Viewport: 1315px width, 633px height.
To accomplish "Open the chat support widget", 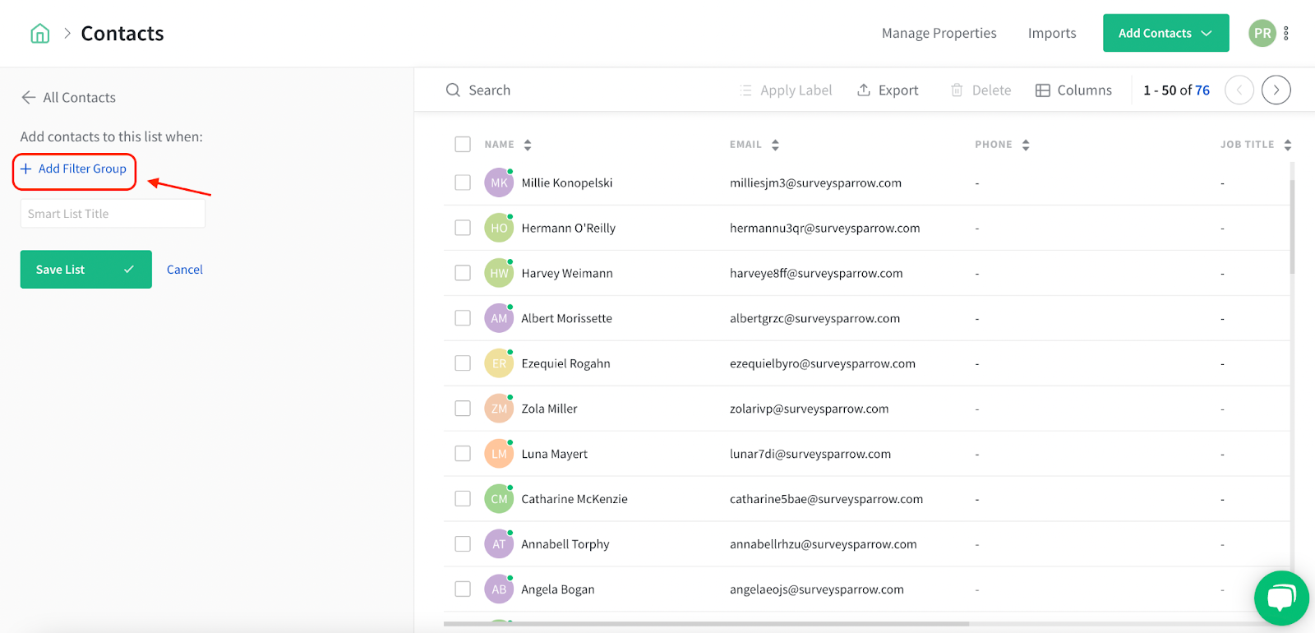I will [1281, 598].
